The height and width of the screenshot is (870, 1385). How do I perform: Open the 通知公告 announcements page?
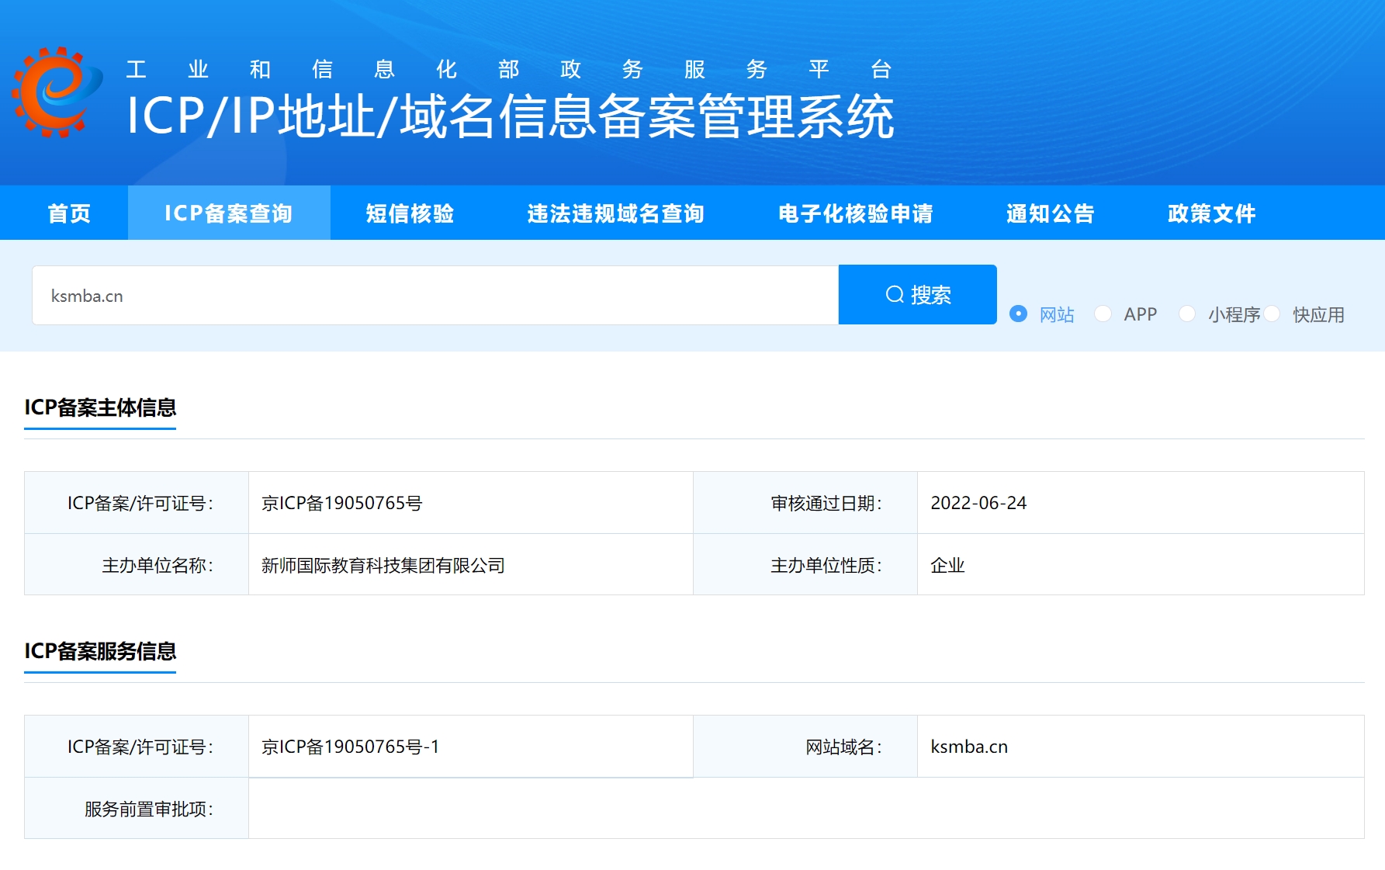(x=1050, y=213)
